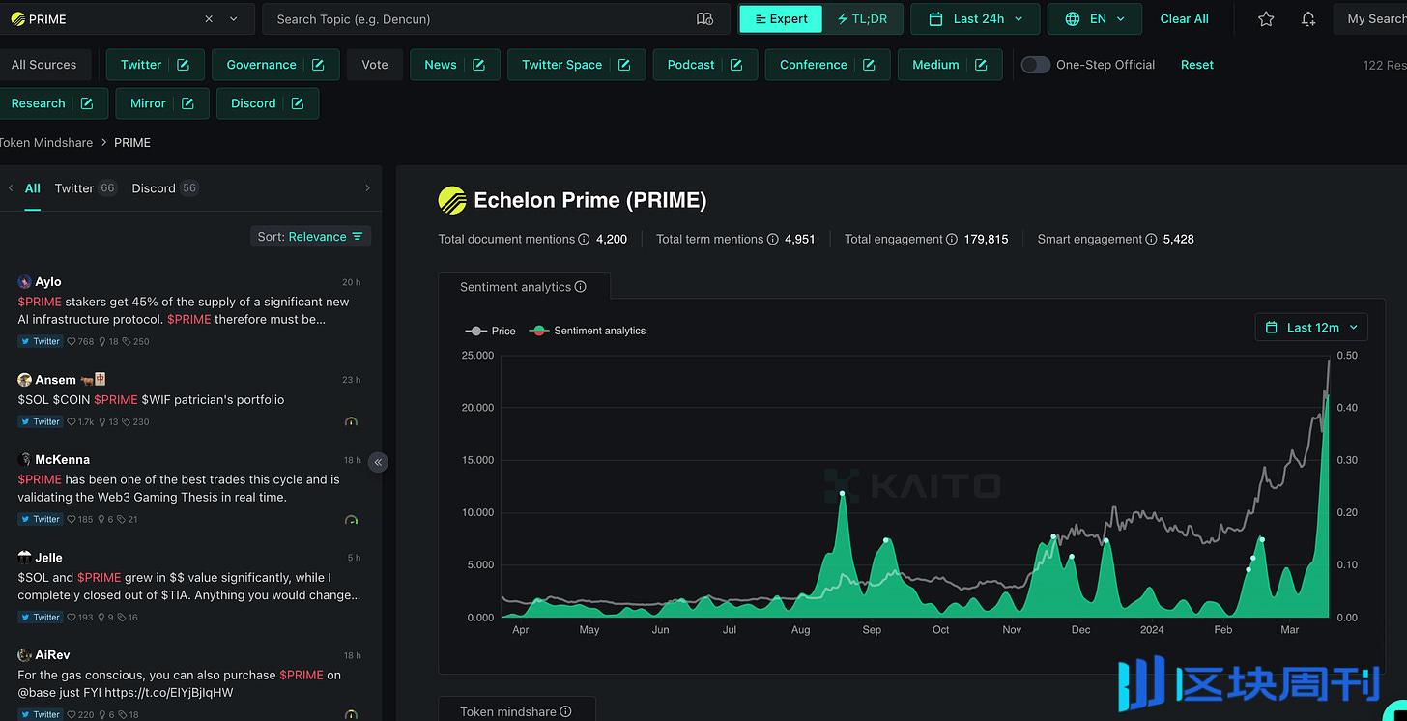Click the Conference source filter
The height and width of the screenshot is (721, 1407).
coord(814,65)
